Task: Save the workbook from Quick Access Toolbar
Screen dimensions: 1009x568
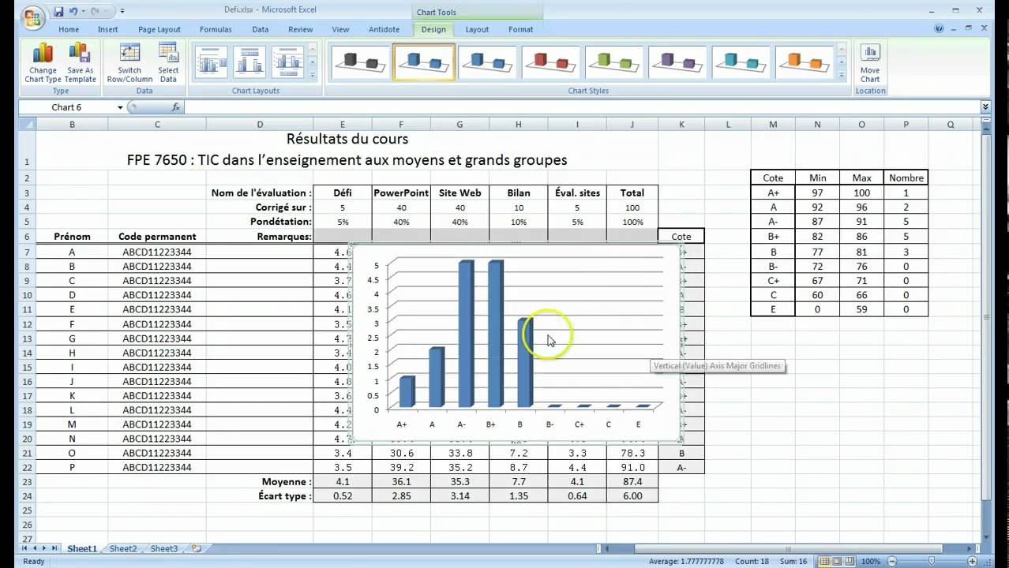Action: pos(58,12)
